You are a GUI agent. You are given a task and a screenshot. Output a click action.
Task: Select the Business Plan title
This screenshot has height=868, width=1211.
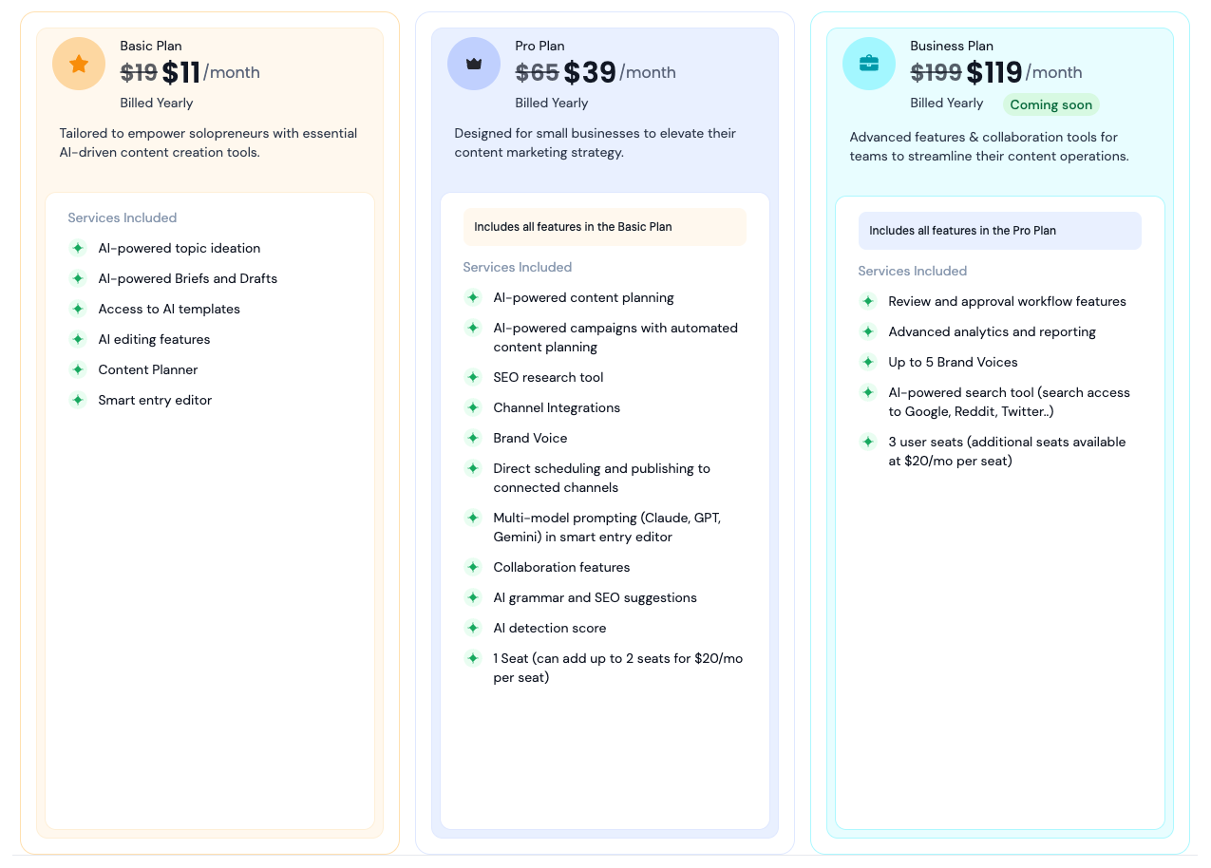pyautogui.click(x=952, y=46)
